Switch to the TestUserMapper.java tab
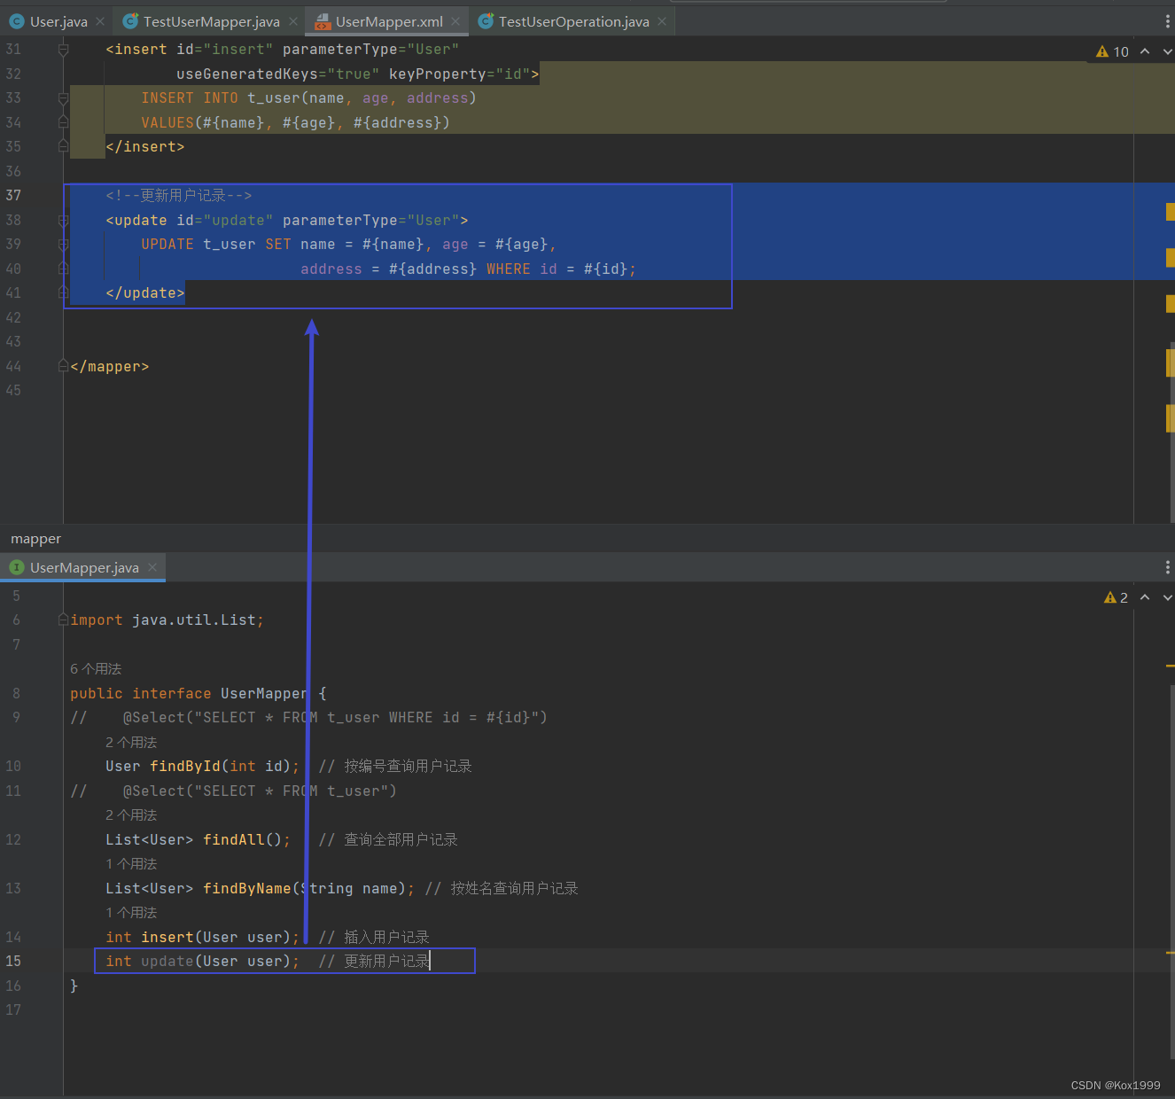Image resolution: width=1175 pixels, height=1099 pixels. pyautogui.click(x=211, y=21)
